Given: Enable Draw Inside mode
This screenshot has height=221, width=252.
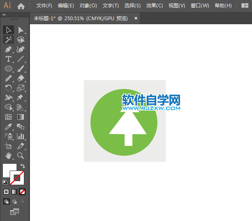Looking at the screenshot, I should 22,202.
